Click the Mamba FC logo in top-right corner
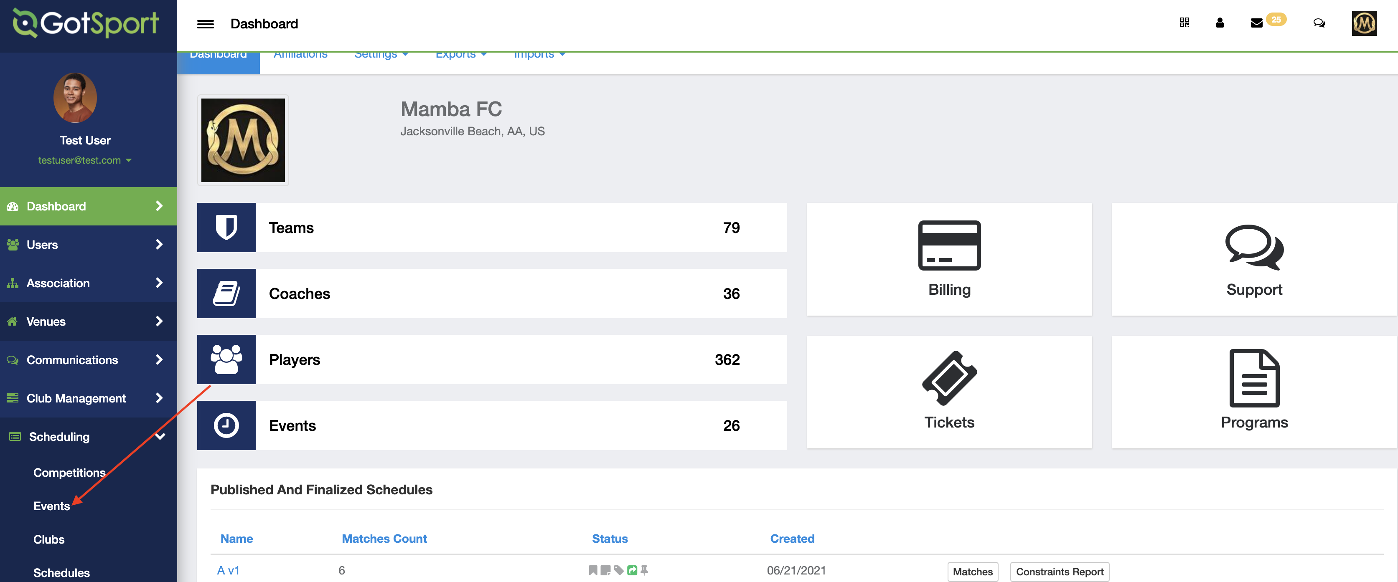Screen dimensions: 1398x582 pos(1364,23)
